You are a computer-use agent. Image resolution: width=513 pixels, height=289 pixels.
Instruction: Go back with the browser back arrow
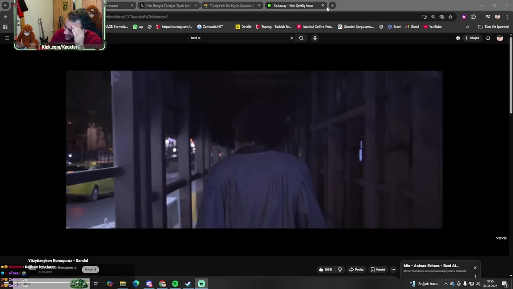point(6,17)
